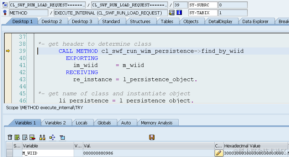Open the Structures tab
This screenshot has height=157, width=289.
point(140,22)
